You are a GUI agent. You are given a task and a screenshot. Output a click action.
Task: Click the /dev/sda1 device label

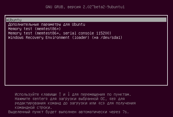(x=111, y=37)
